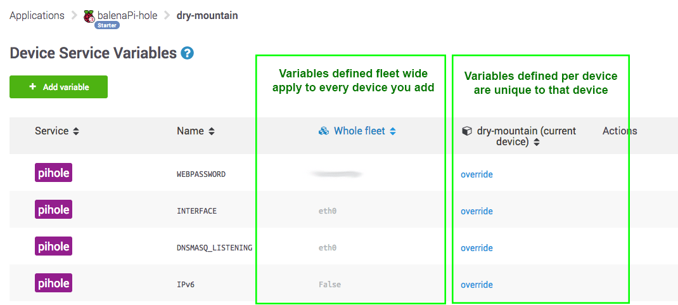Override the WEBPASSWORD variable

point(477,174)
